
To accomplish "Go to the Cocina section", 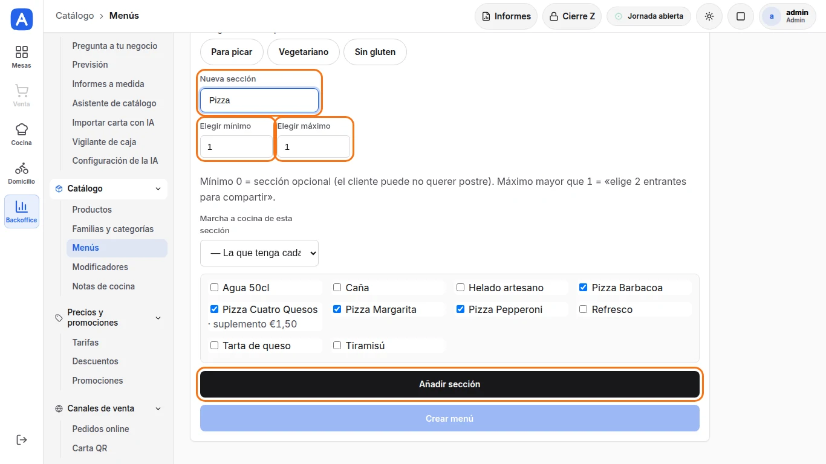I will coord(22,134).
